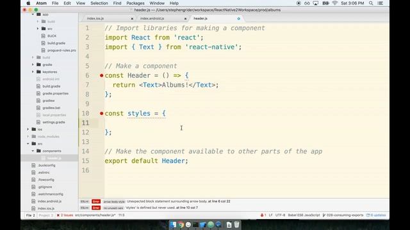Viewport: 410px width, 230px height.
Task: Click the components folder icon
Action: point(38,151)
